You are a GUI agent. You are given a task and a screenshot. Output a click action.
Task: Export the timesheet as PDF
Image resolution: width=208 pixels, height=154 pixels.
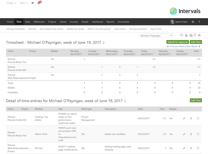(x=194, y=35)
